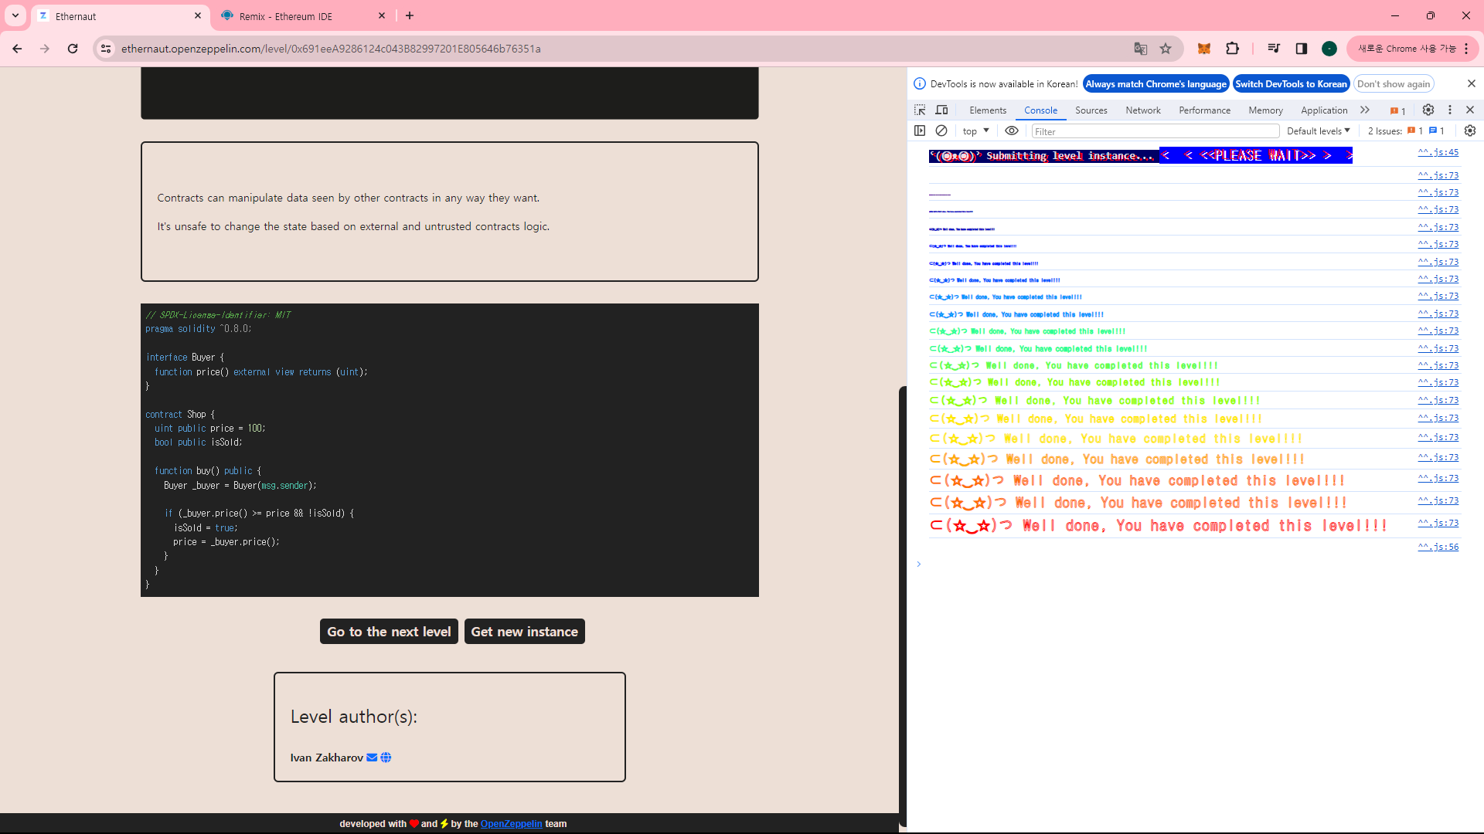Close the Remix - Ethereum IDE tab
The image size is (1484, 834).
tap(382, 15)
